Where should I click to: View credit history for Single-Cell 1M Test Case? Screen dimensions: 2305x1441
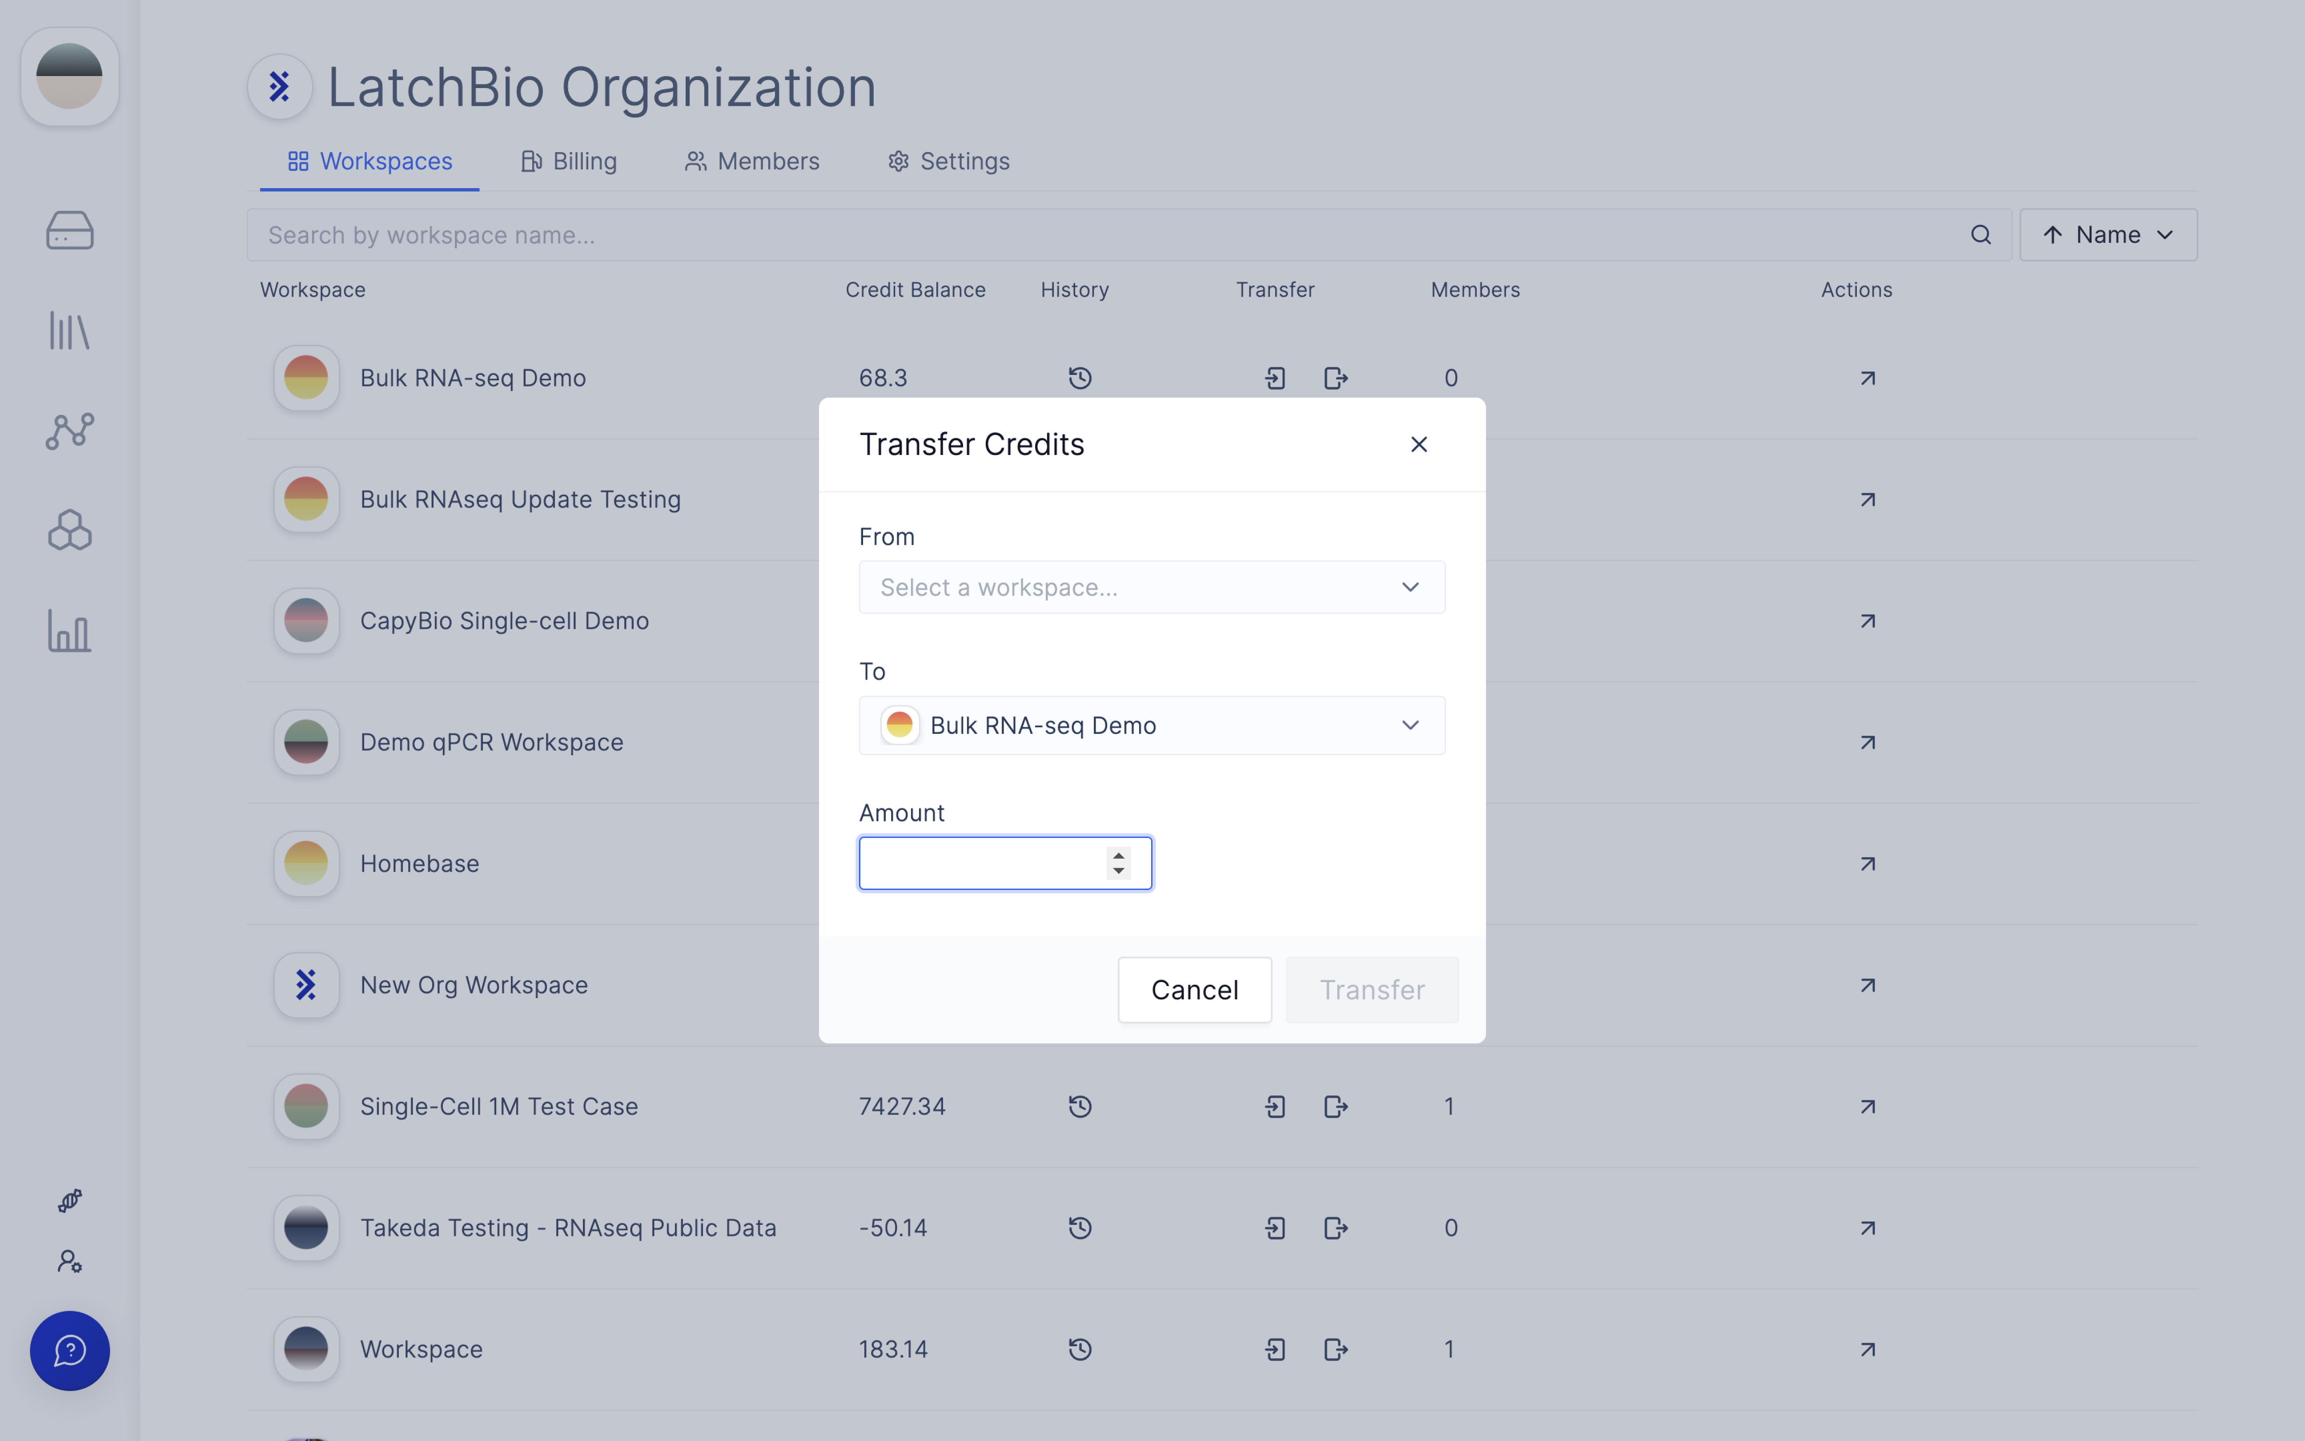click(1080, 1107)
